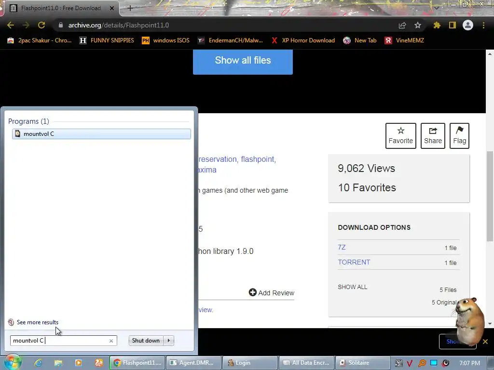
Task: Switch to All Data Encr... taskbar window
Action: coord(306,363)
